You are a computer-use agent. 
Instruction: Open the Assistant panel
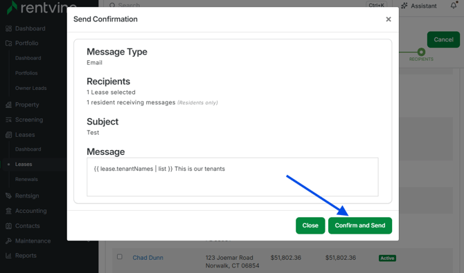tap(419, 6)
